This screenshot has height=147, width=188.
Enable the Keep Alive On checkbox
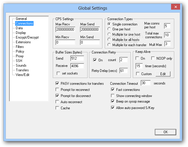click(x=137, y=58)
